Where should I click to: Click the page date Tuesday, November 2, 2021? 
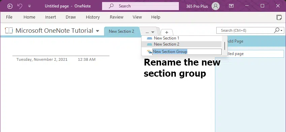(42, 59)
